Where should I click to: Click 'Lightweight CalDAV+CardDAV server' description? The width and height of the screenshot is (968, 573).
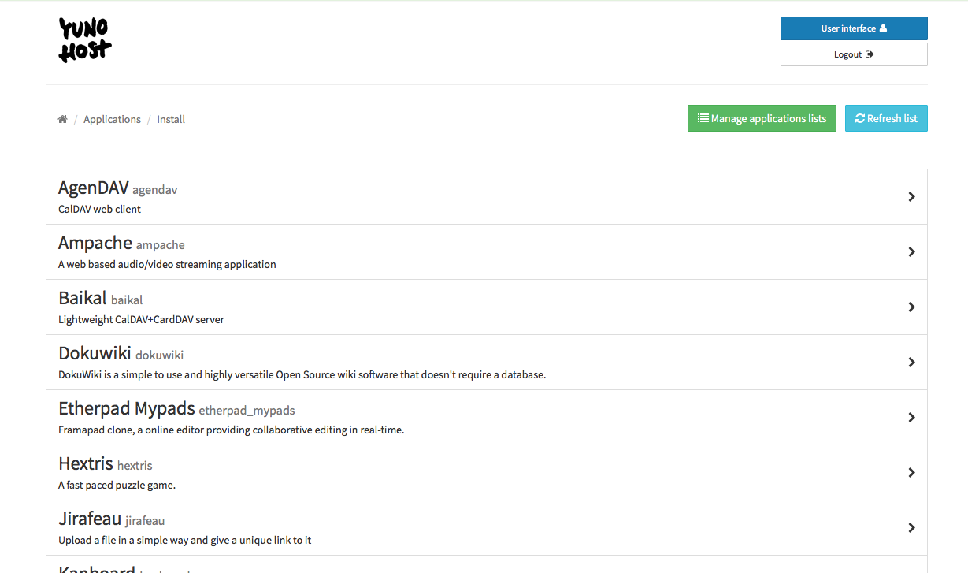(141, 319)
